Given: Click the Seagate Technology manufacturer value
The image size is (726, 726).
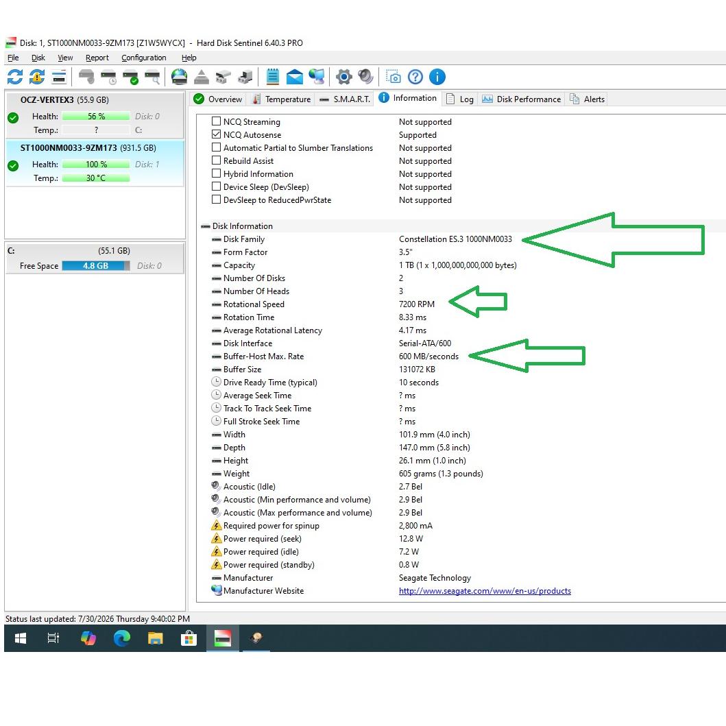Looking at the screenshot, I should pyautogui.click(x=435, y=578).
